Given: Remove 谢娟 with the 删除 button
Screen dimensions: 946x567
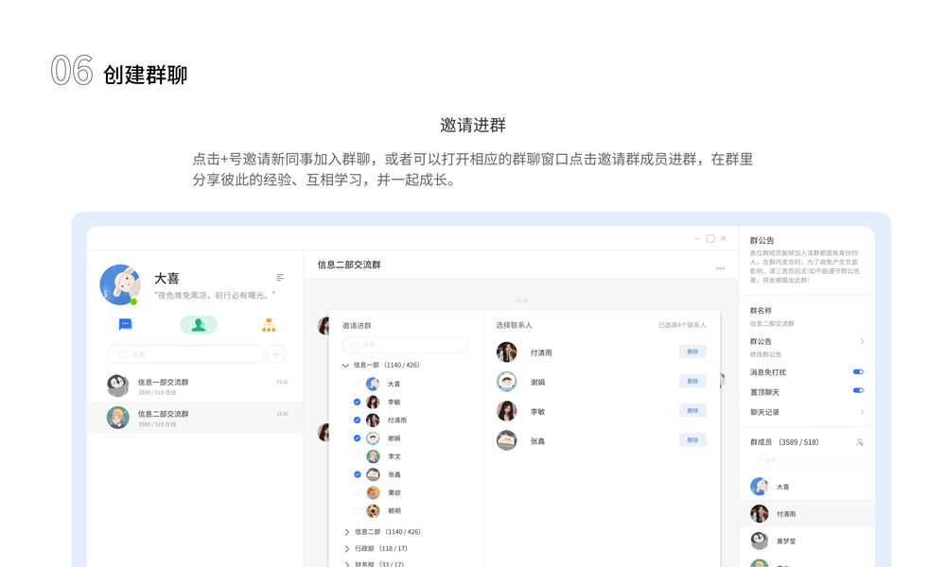Looking at the screenshot, I should 692,381.
